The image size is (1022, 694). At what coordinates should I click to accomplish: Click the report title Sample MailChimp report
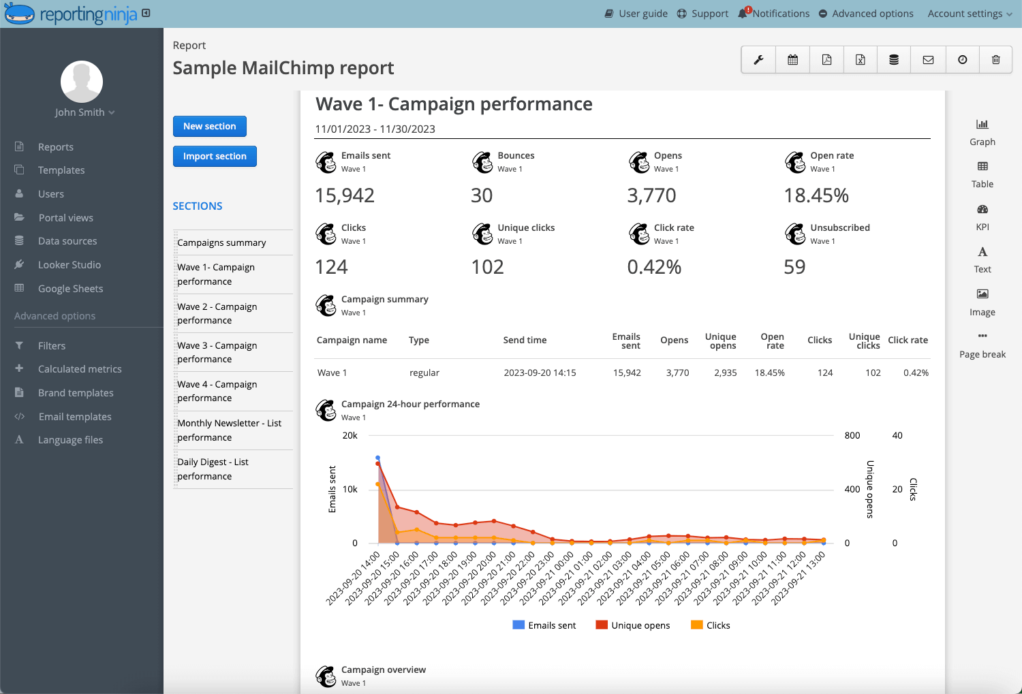283,68
